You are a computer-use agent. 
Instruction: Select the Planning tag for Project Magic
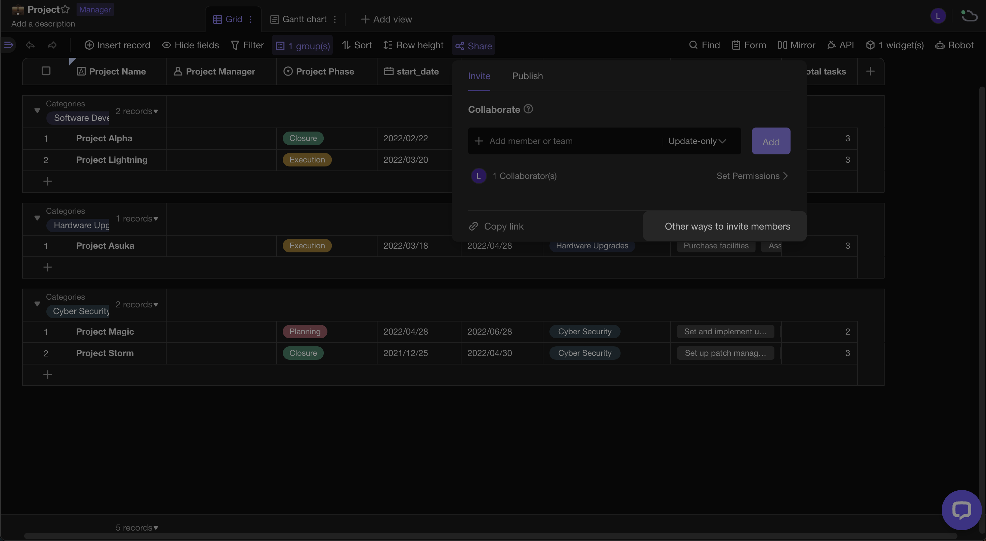point(305,332)
